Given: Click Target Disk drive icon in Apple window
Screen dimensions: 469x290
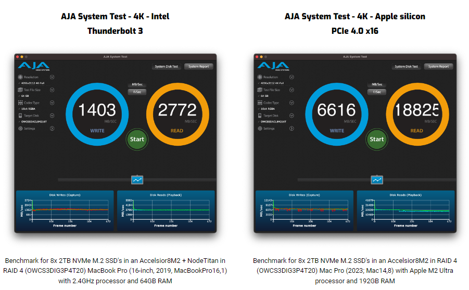Looking at the screenshot, I should (260, 116).
